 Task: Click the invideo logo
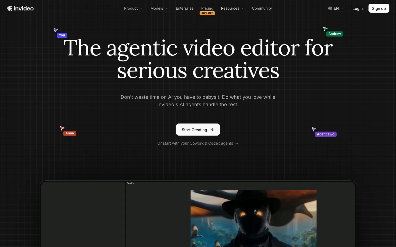point(20,9)
